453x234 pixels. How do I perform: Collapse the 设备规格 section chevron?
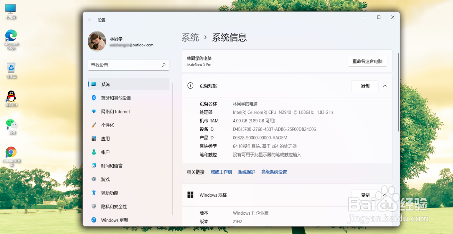tap(385, 86)
